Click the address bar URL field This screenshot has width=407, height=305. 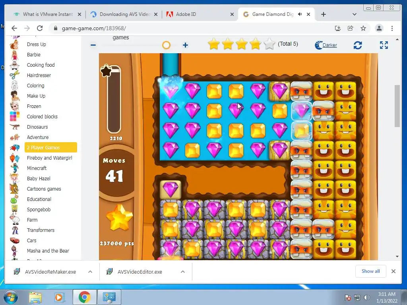(192, 28)
